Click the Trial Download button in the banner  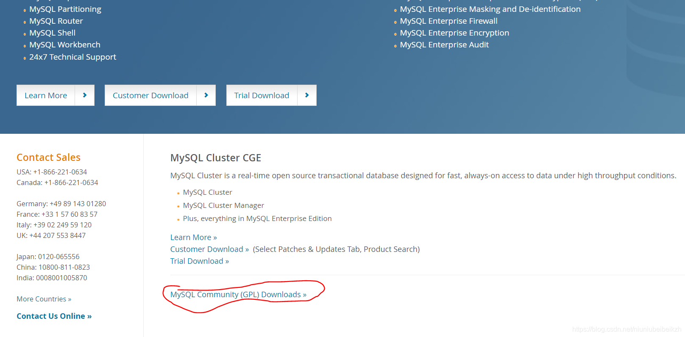[x=262, y=95]
